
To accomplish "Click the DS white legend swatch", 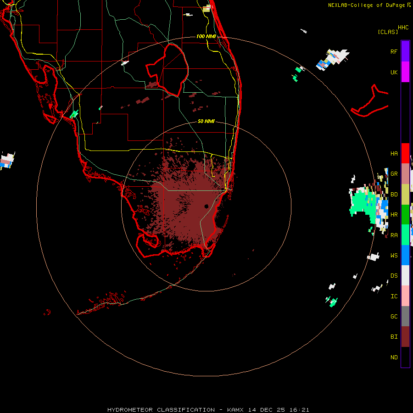I will click(405, 275).
